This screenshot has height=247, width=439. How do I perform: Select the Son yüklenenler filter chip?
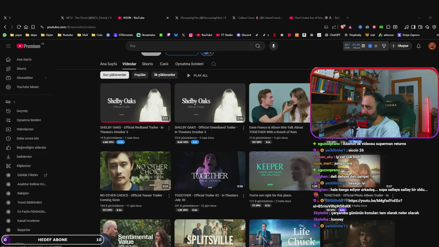pyautogui.click(x=115, y=75)
